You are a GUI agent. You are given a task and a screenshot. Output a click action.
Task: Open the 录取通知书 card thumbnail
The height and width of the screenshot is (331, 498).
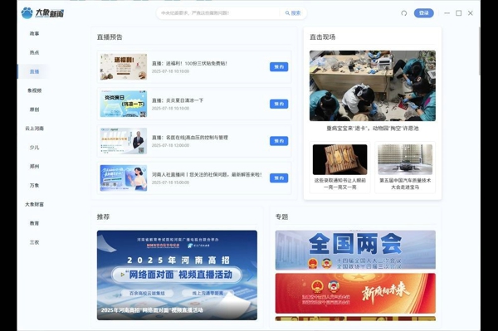tap(339, 159)
